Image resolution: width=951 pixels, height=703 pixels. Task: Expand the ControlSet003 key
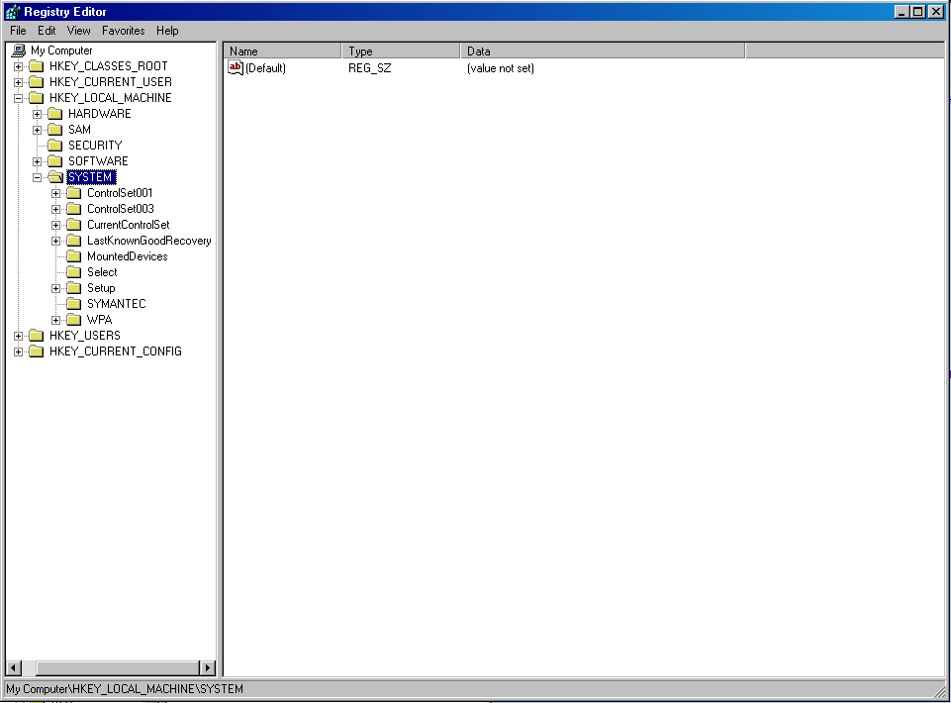(55, 209)
